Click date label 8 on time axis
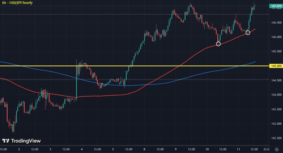283x153 pixels. [x=144, y=149]
